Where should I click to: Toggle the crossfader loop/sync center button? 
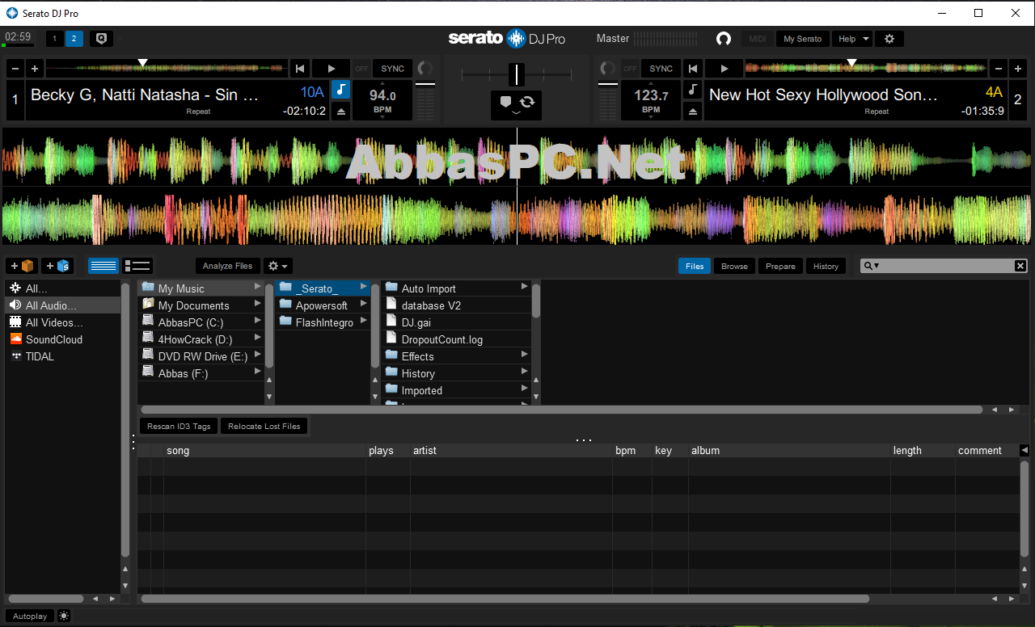point(527,102)
